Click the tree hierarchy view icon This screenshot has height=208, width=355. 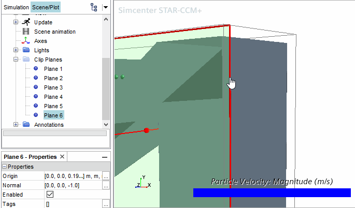(94, 7)
